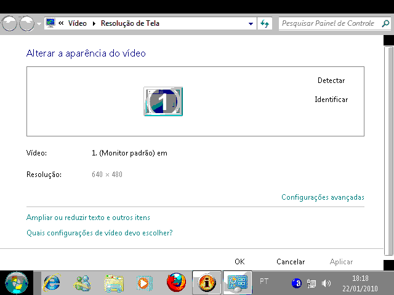Click the search magnifier icon
Image resolution: width=394 pixels, height=295 pixels.
point(385,23)
